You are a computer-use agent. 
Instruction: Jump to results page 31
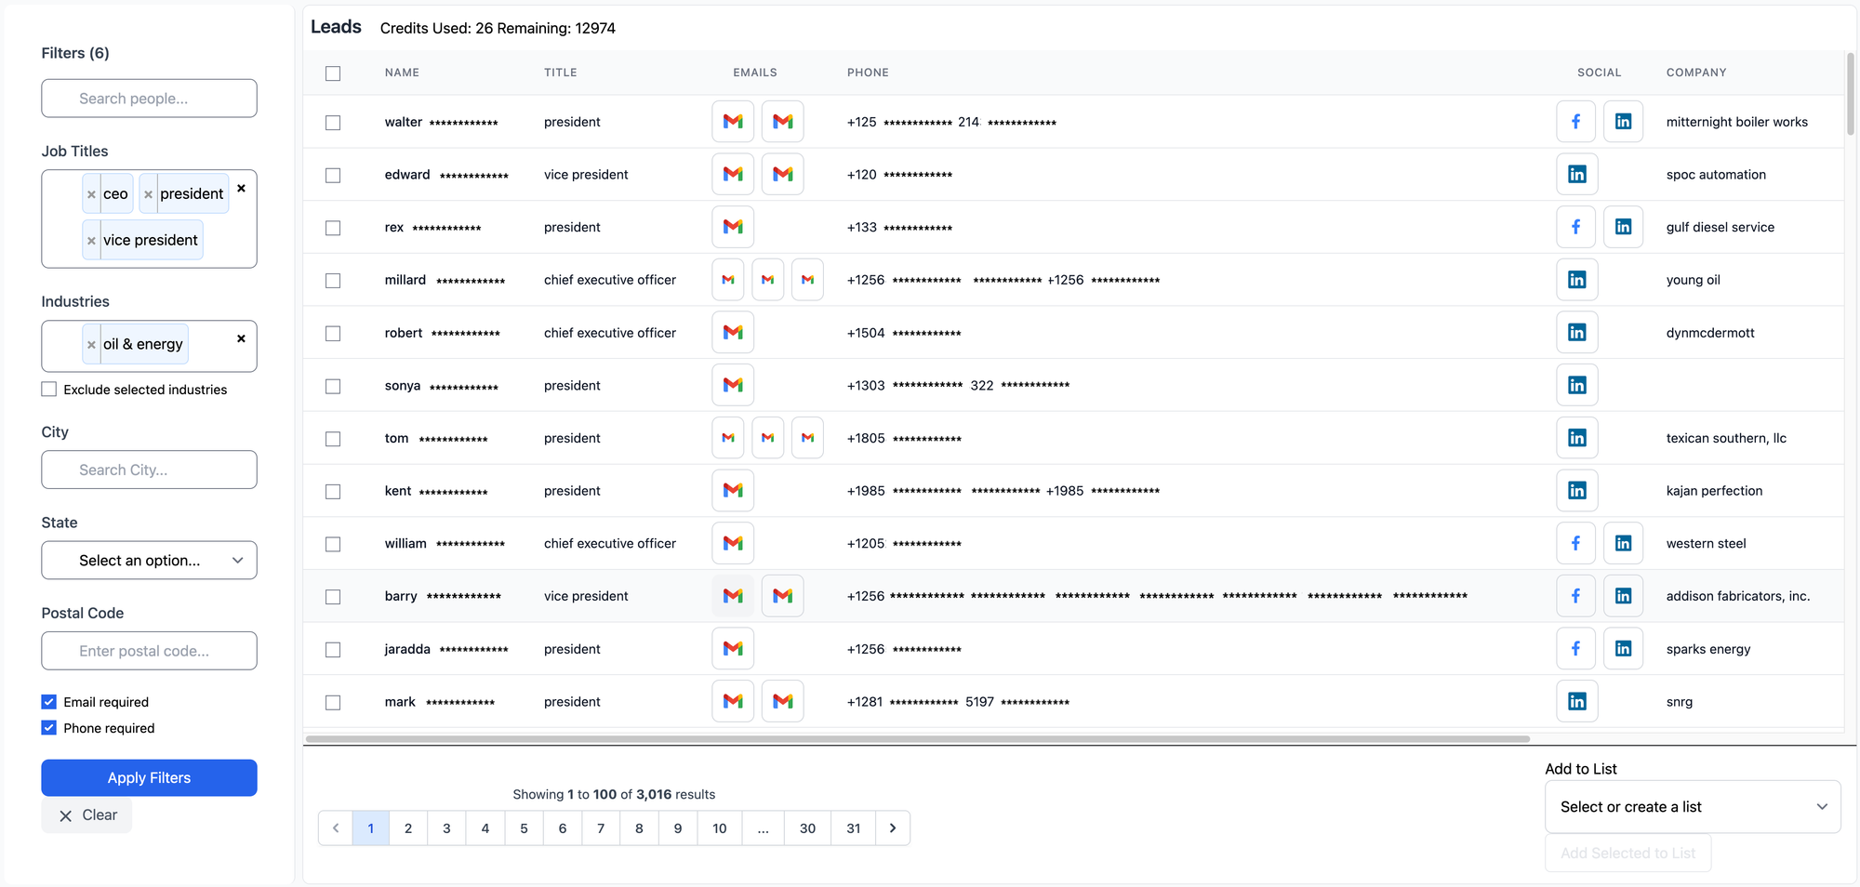pos(853,828)
